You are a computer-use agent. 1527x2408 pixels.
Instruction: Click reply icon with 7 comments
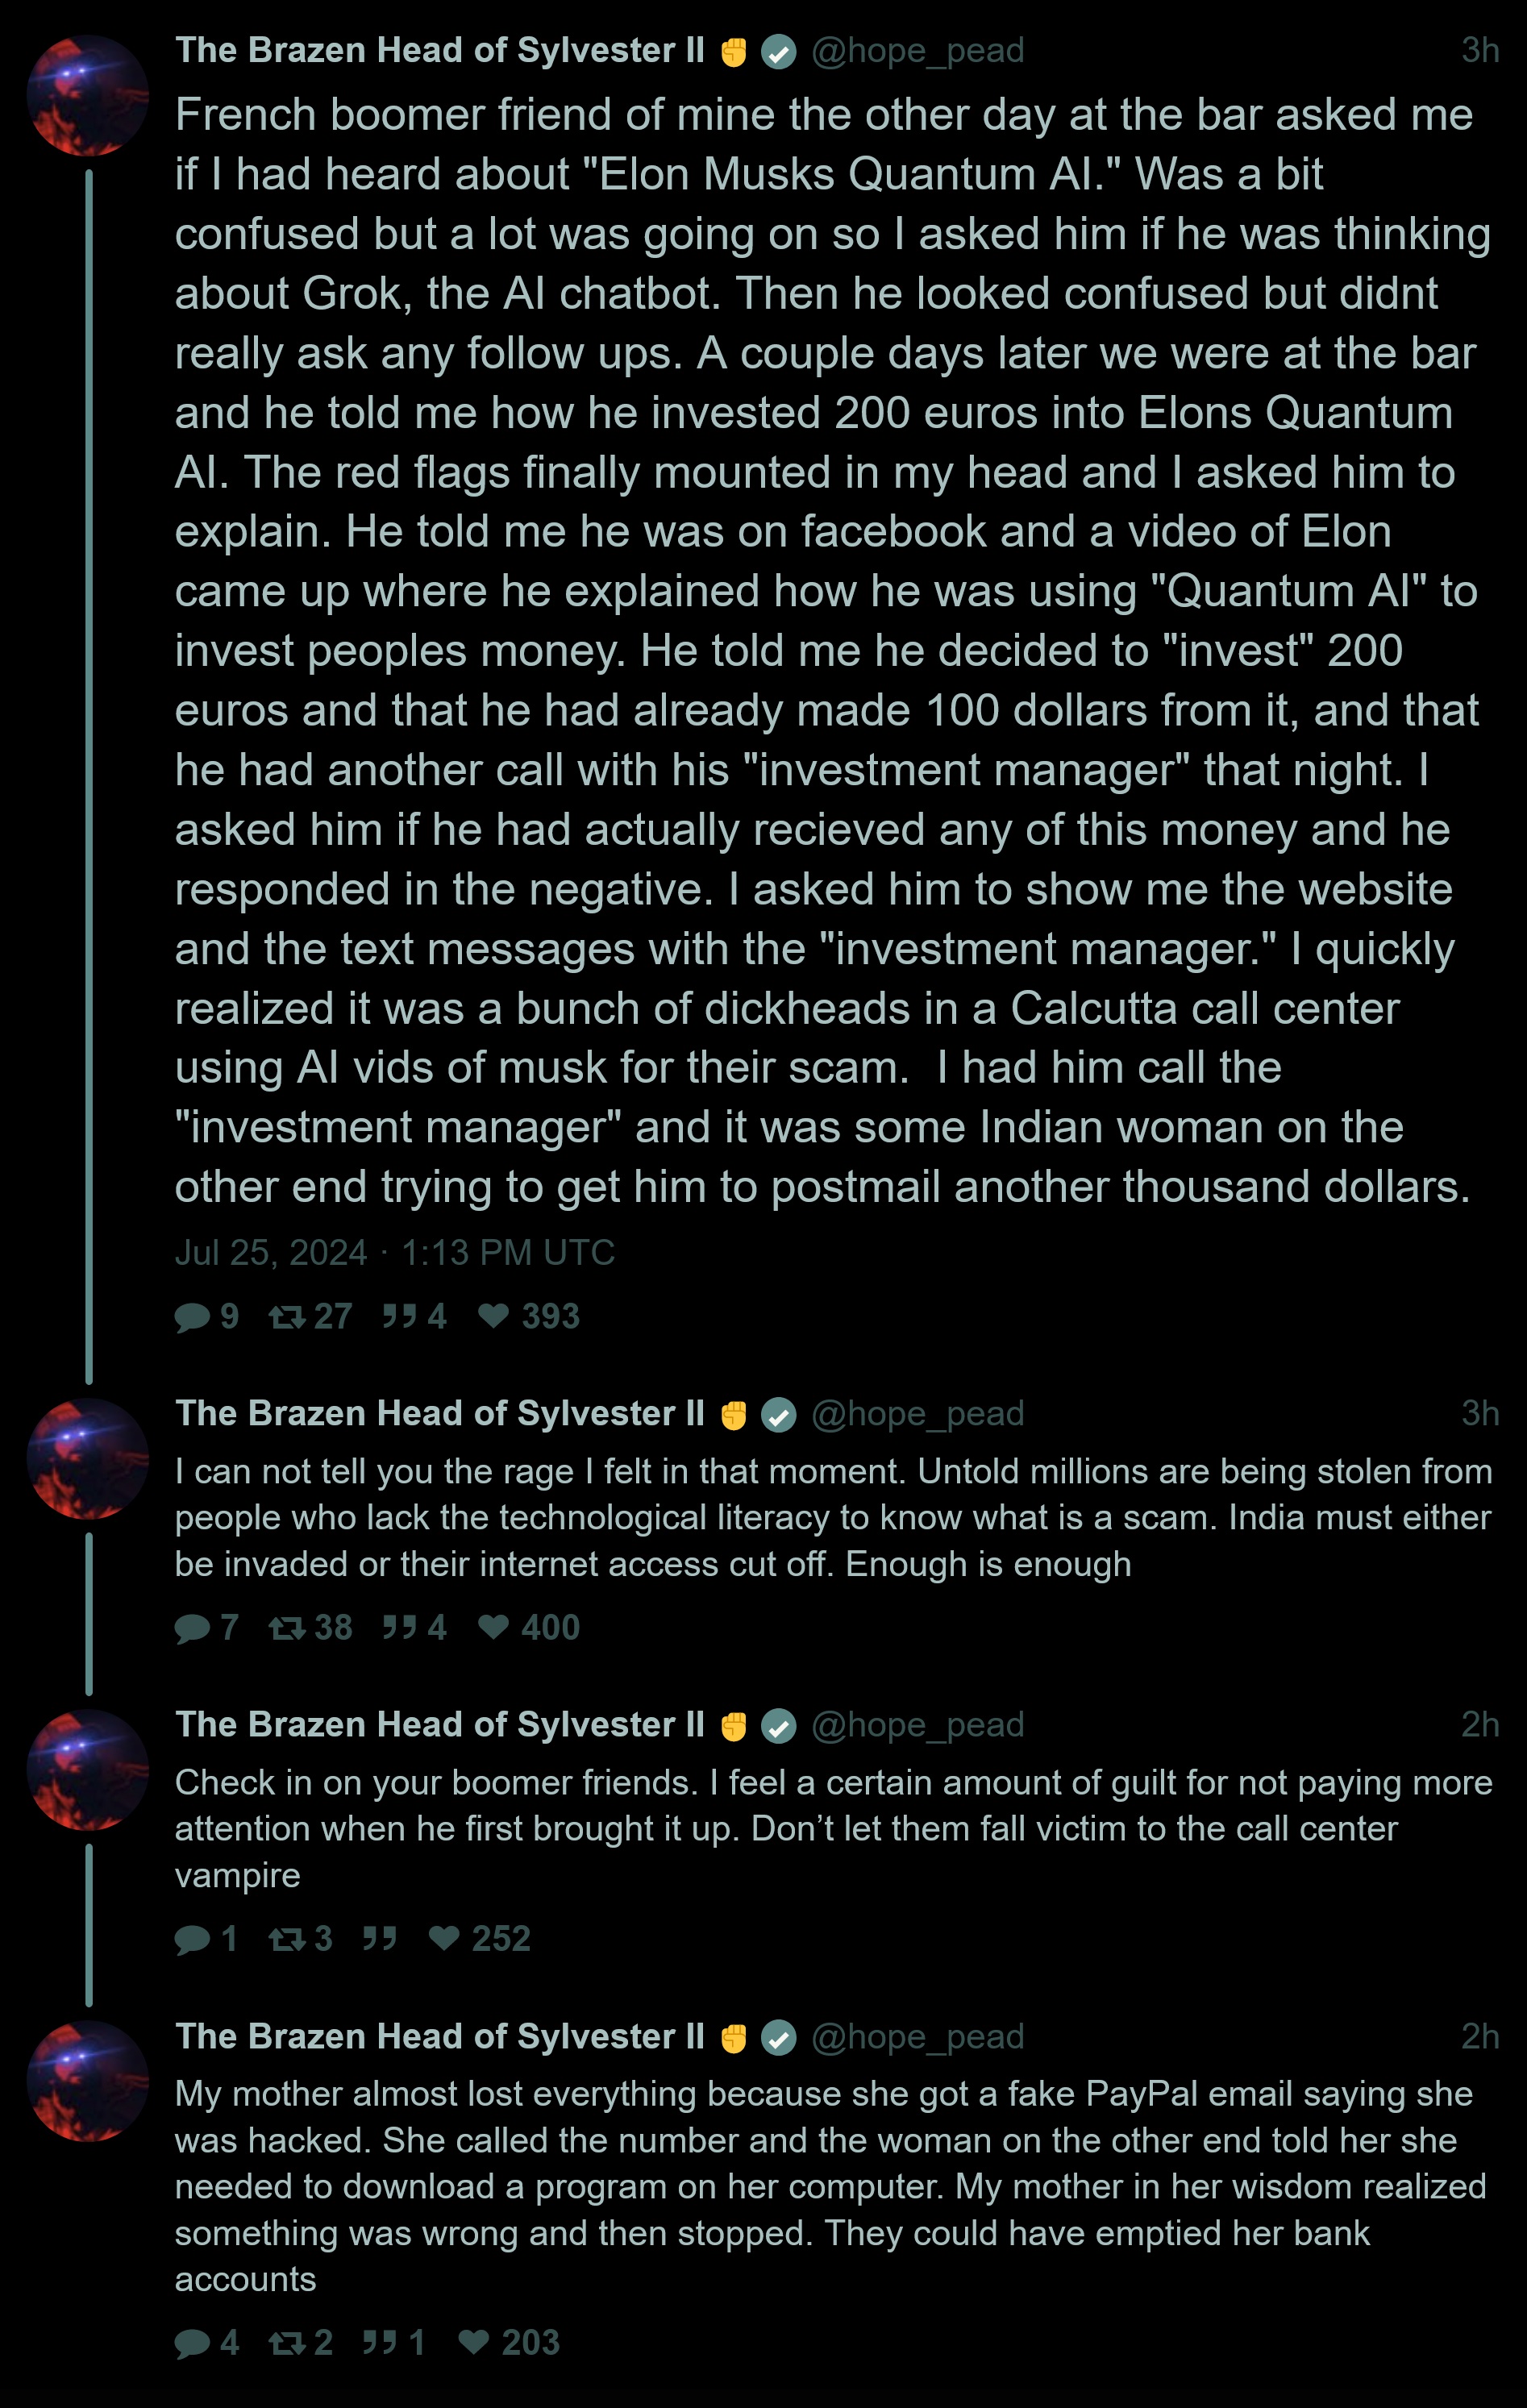pos(192,1628)
